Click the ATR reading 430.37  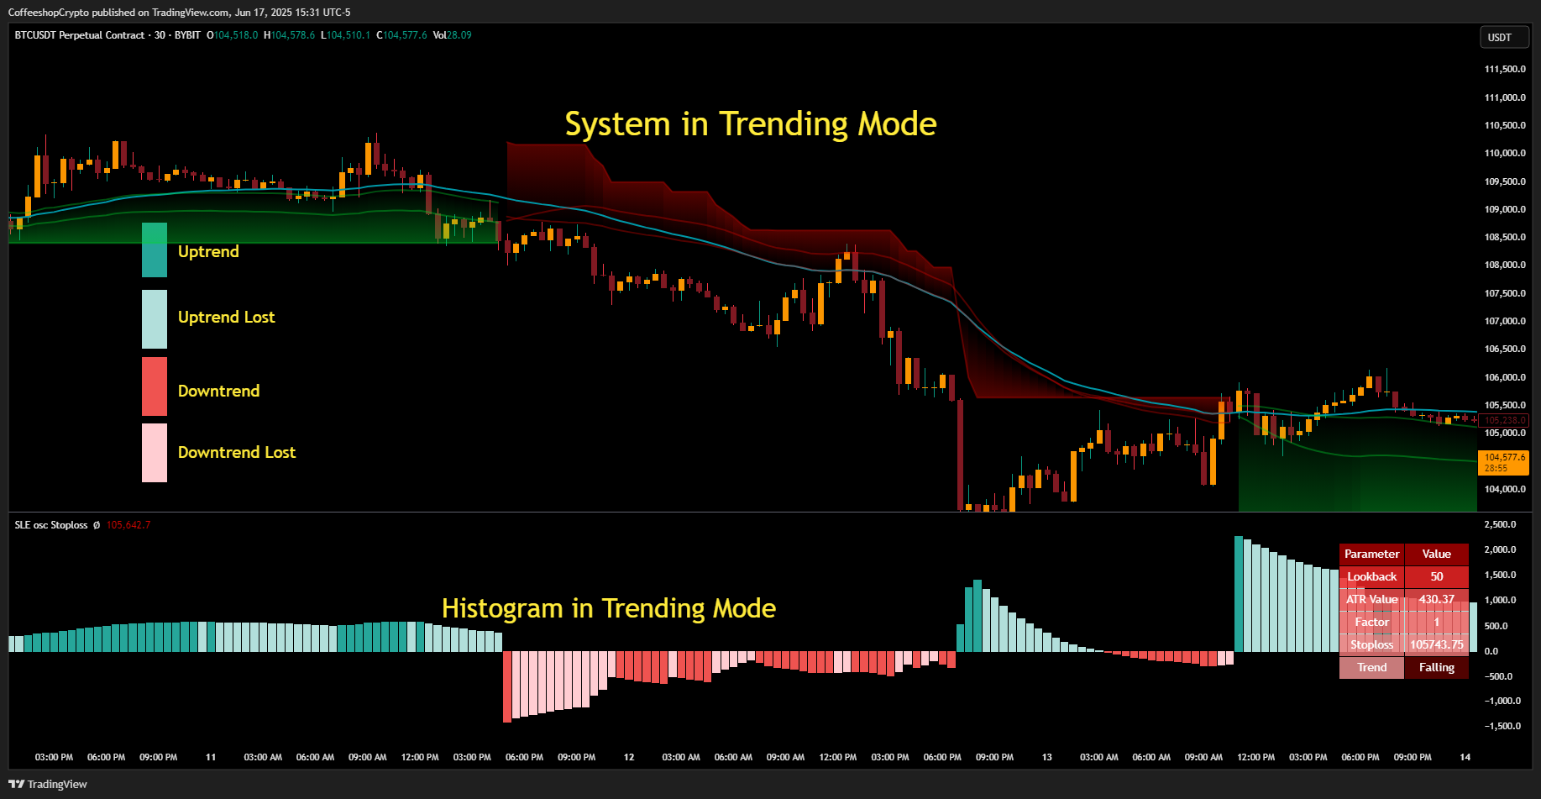(x=1437, y=600)
